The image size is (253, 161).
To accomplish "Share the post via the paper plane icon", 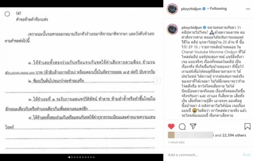I will click(193, 126).
